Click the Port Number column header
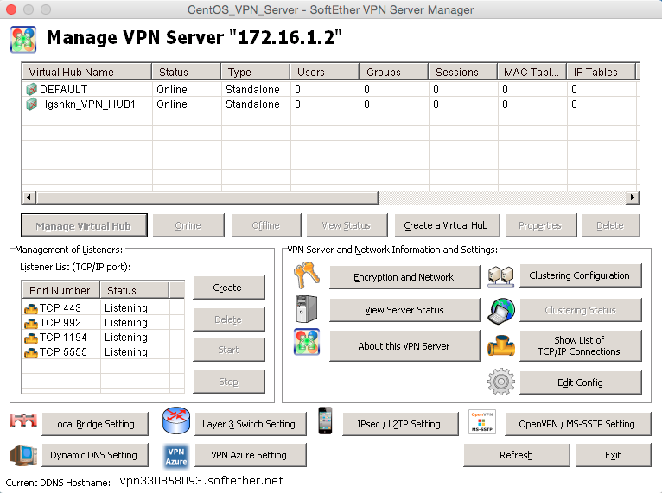The image size is (662, 493). coord(60,290)
